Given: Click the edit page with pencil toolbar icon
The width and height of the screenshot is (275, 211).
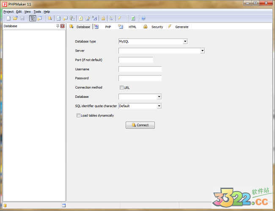Looking at the screenshot, I should 88,18.
